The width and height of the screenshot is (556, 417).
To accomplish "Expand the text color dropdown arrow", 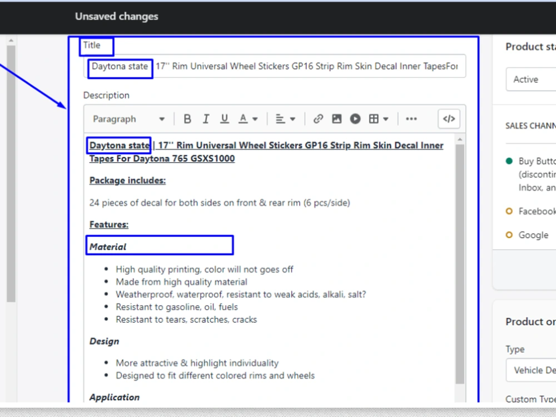I will pos(255,119).
